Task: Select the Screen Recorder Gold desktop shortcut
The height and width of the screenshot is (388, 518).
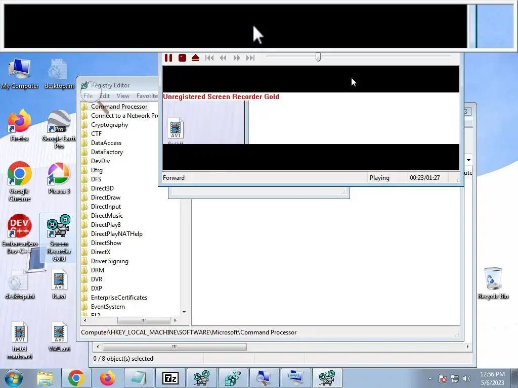Action: point(59,238)
